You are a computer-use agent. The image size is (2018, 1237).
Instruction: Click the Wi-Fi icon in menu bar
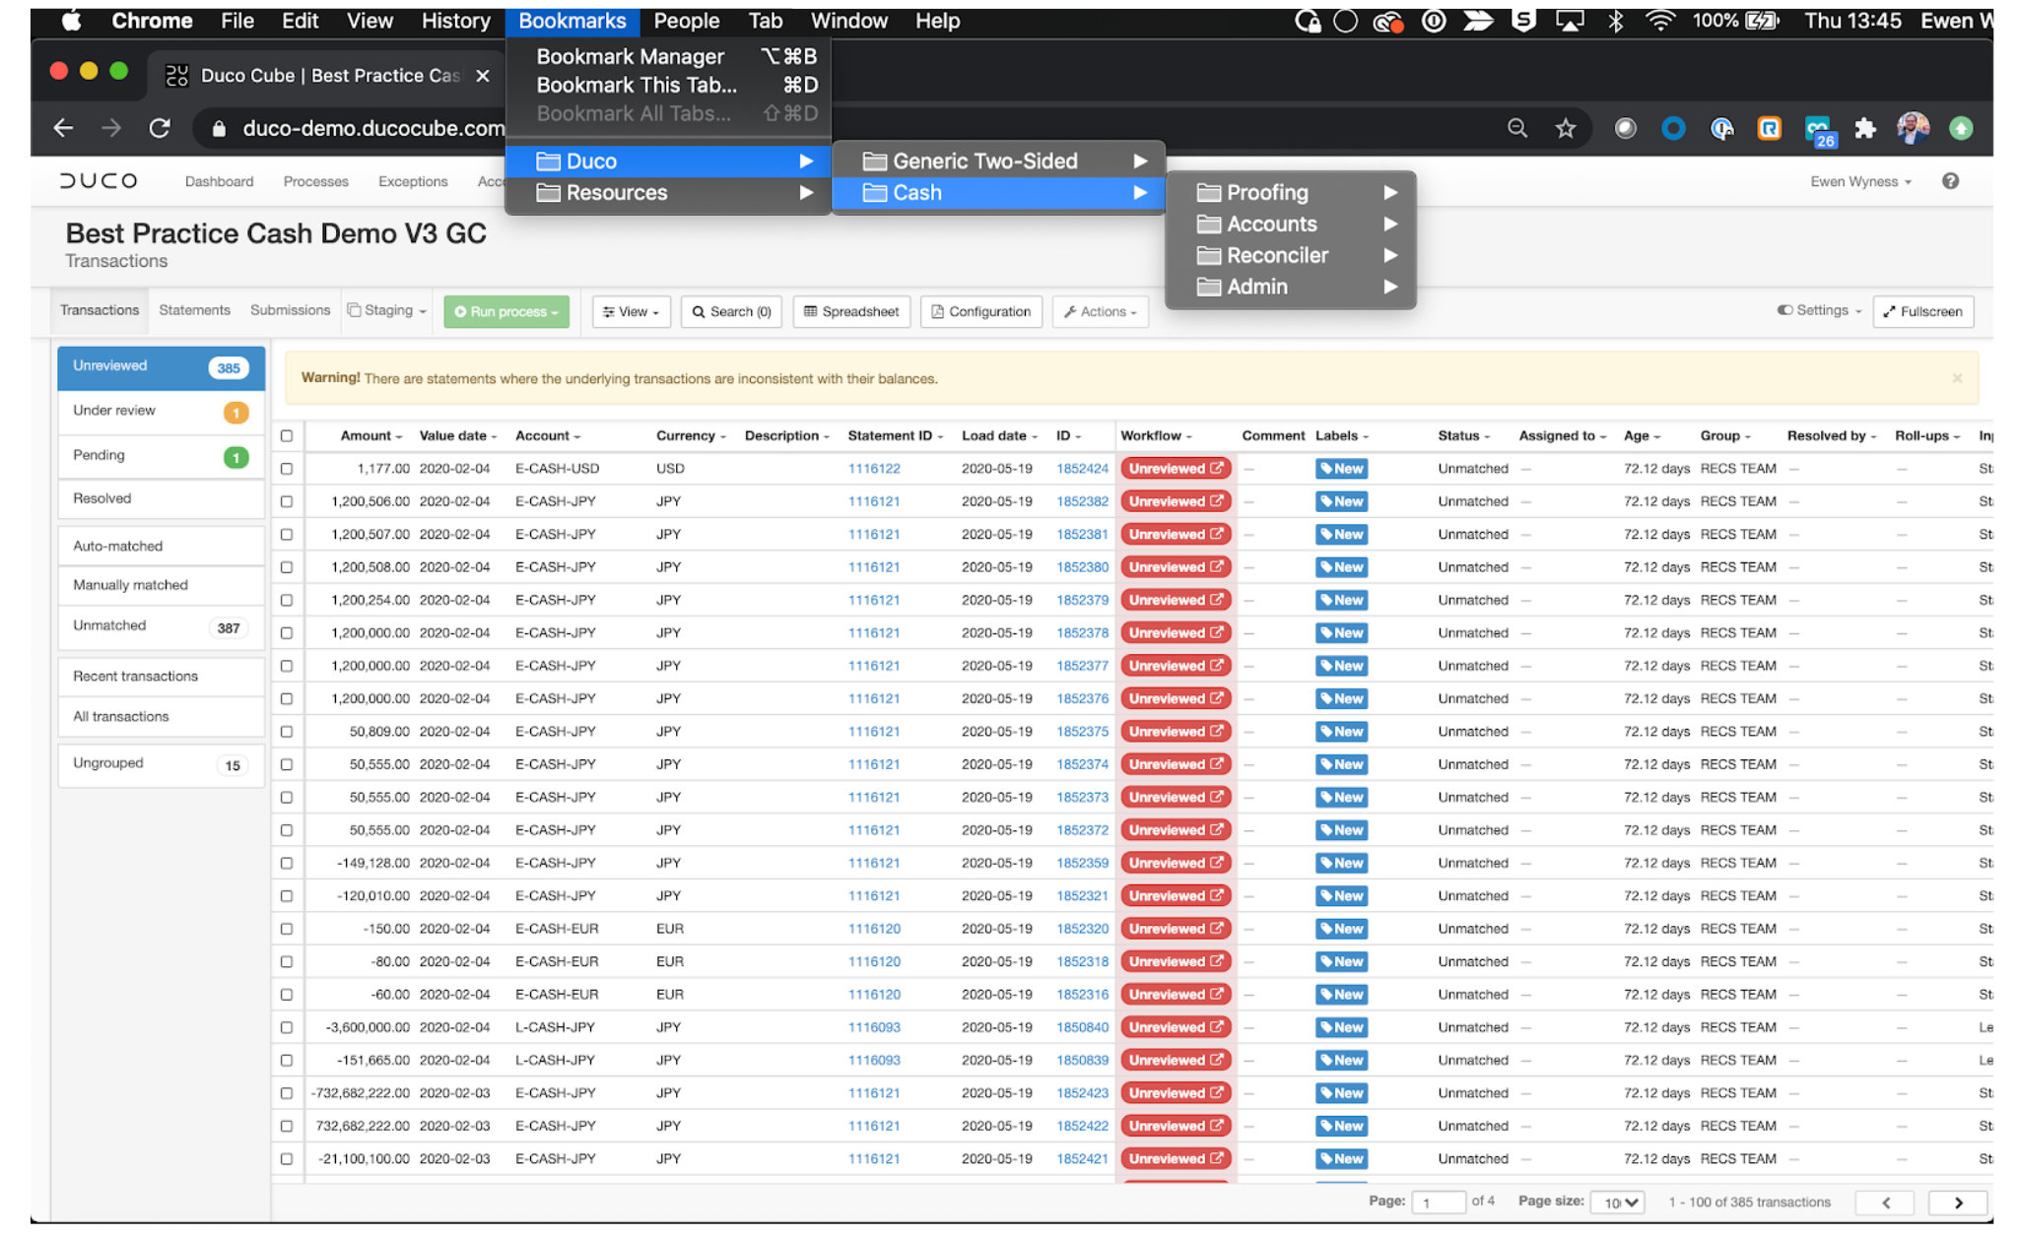[x=1660, y=21]
